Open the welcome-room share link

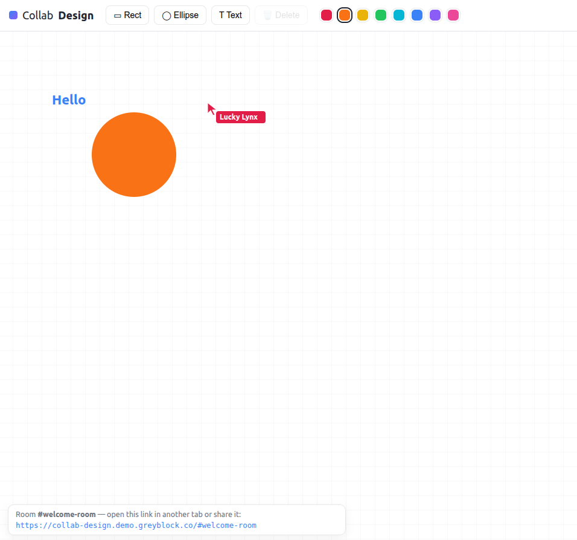pos(136,526)
